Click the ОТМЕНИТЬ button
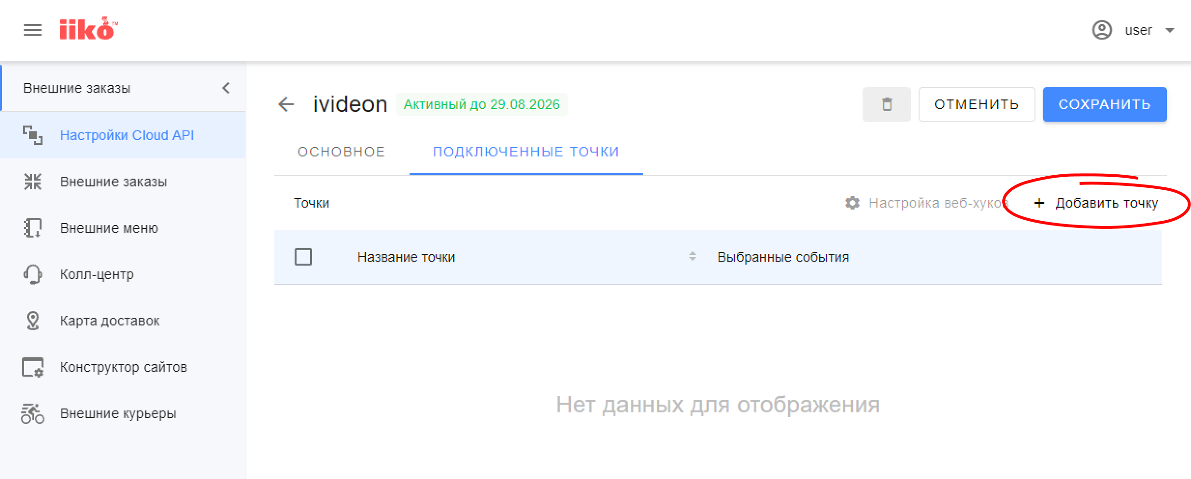 tap(977, 104)
